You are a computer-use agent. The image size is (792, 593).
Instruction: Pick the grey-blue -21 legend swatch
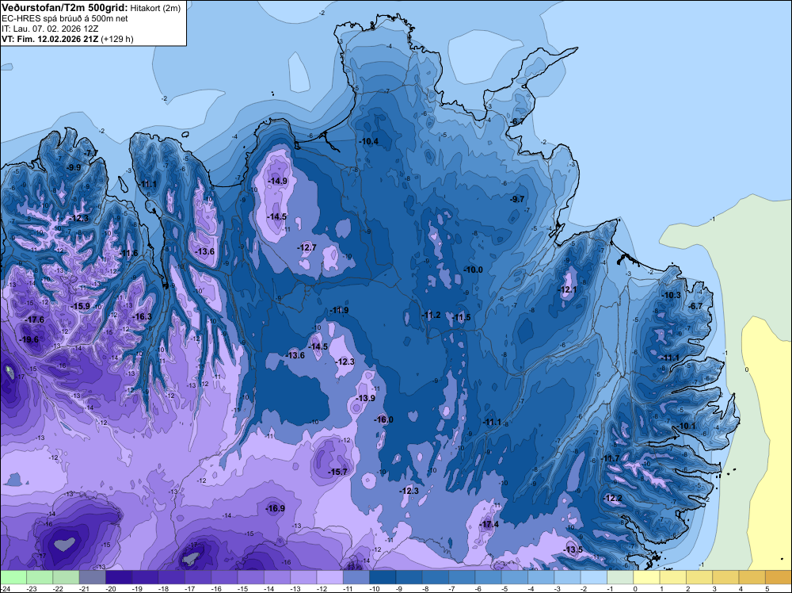tap(93, 577)
